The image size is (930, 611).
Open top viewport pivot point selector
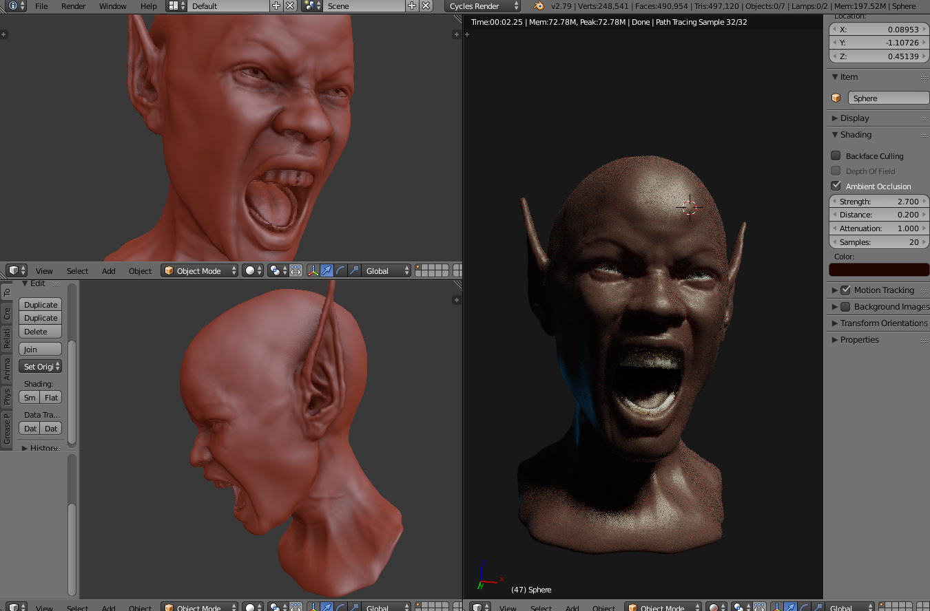(x=278, y=270)
